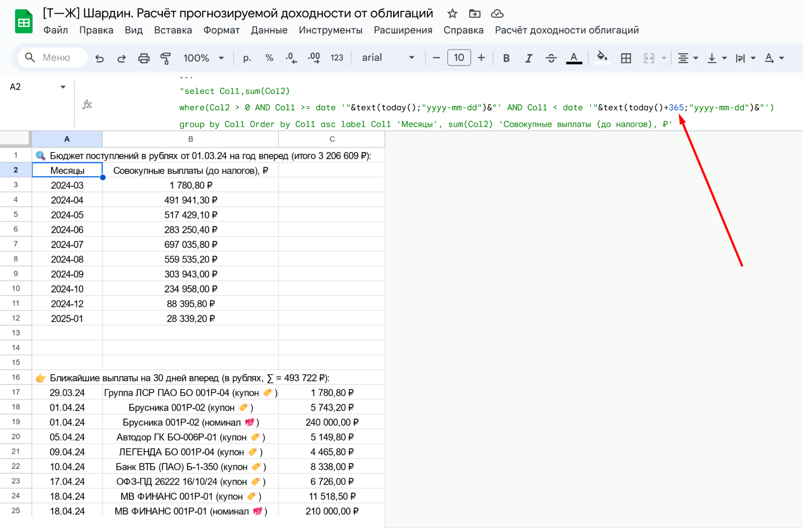Viewport: 803px width, 528px height.
Task: Click the document title to rename
Action: 238,13
